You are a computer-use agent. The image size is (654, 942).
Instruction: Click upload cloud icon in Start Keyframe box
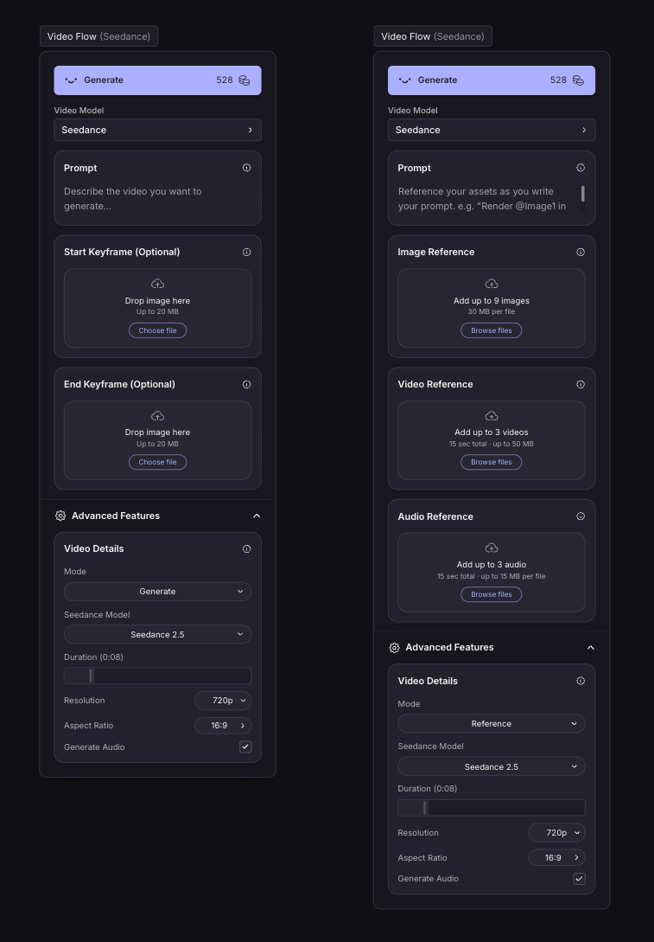(158, 284)
